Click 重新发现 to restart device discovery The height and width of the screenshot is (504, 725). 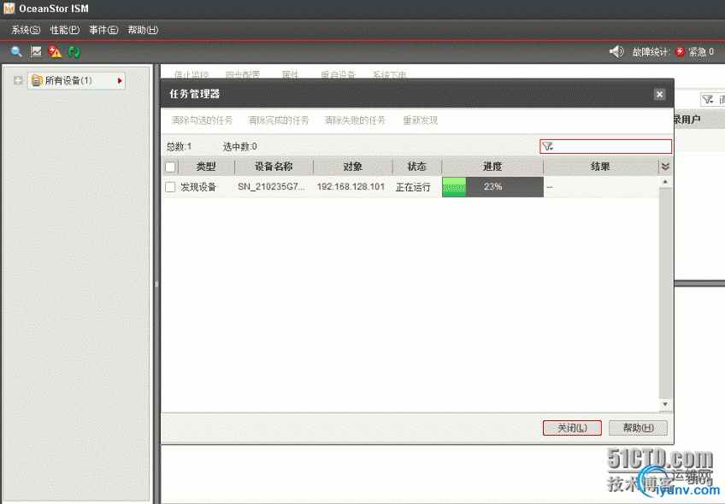pos(420,120)
